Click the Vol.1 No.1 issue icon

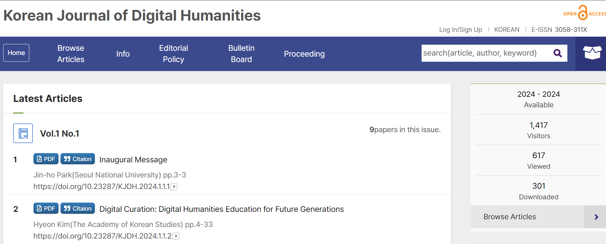[23, 133]
